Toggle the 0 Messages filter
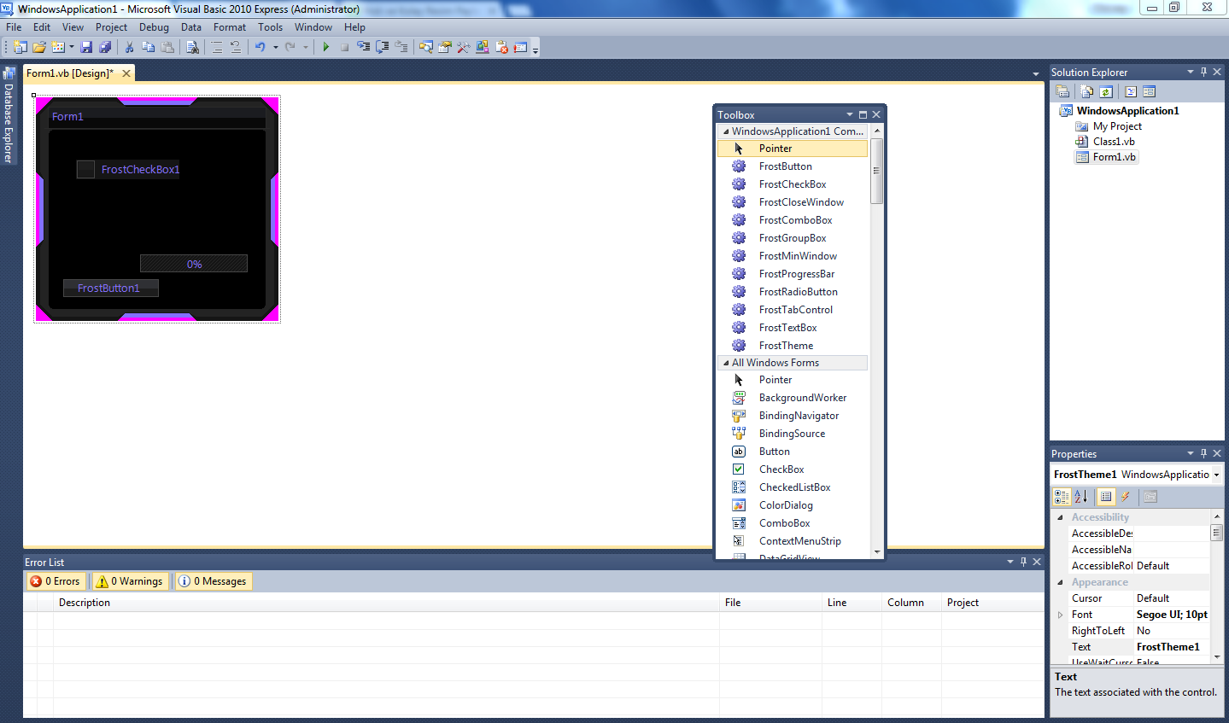1229x723 pixels. pos(213,581)
